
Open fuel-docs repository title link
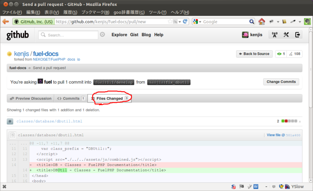click(x=46, y=54)
